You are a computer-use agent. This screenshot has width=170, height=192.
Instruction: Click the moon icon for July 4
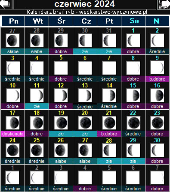(x=85, y=178)
